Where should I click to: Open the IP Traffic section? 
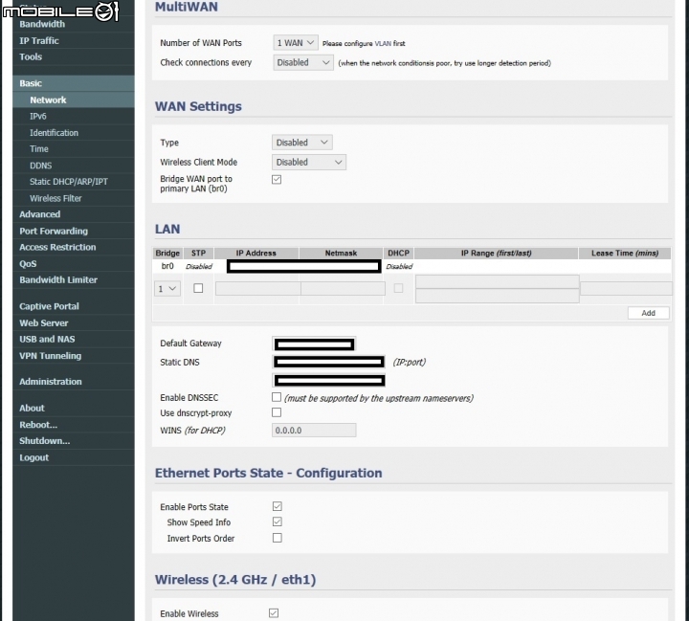point(39,40)
